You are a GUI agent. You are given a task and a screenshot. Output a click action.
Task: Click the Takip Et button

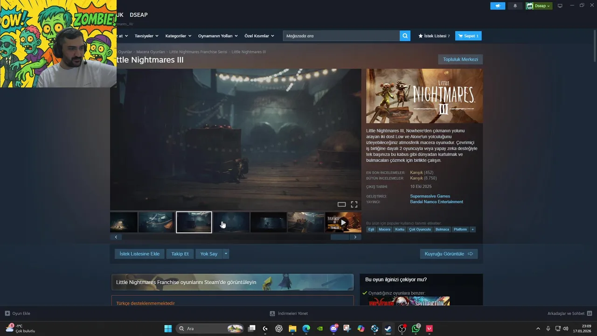(x=180, y=254)
